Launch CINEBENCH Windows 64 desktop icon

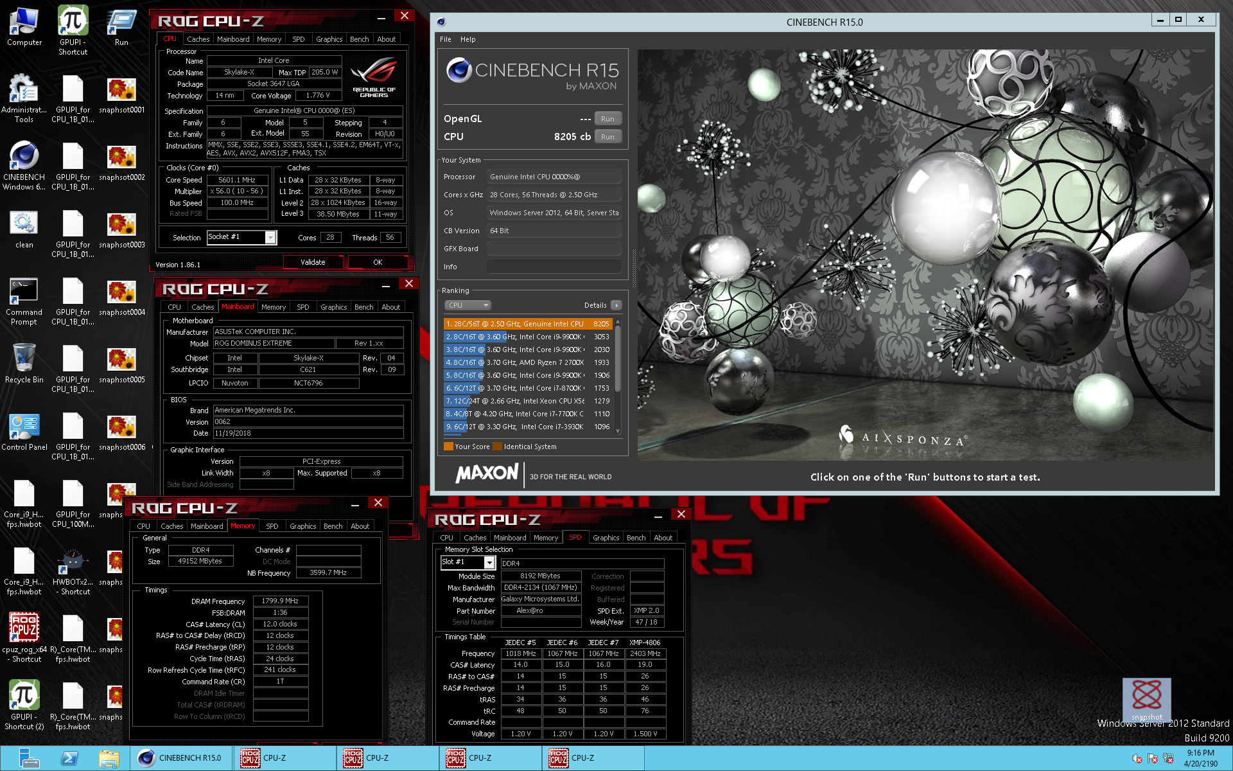tap(24, 165)
